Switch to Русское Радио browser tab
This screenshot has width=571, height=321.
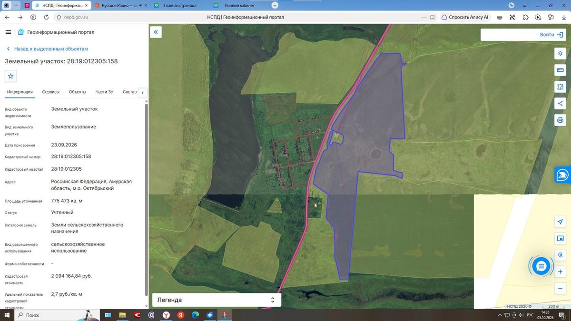[119, 5]
